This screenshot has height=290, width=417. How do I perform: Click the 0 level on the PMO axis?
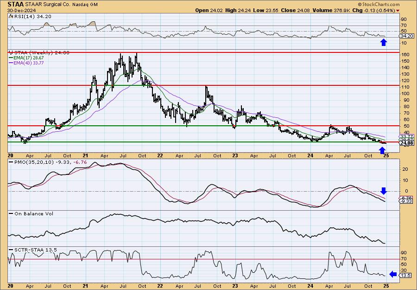(x=406, y=191)
